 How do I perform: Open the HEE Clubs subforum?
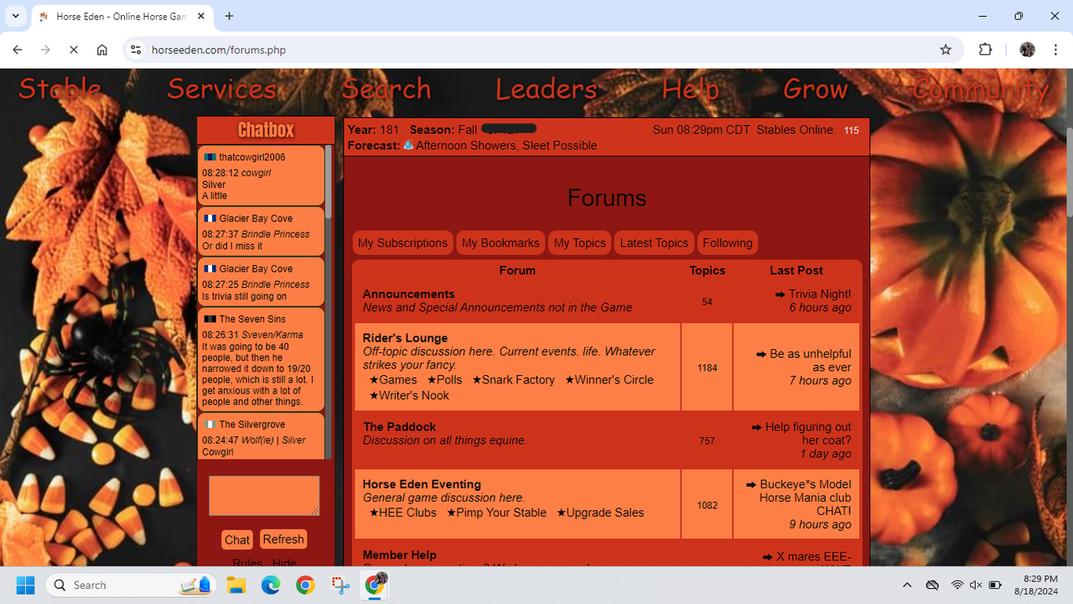[403, 513]
